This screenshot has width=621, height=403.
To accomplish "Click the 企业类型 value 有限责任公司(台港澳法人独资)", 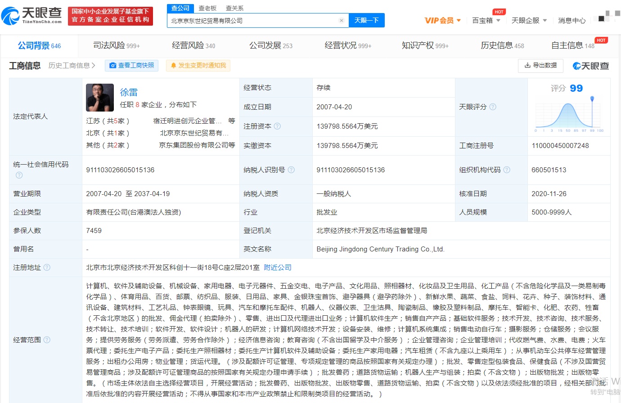I will tap(134, 212).
